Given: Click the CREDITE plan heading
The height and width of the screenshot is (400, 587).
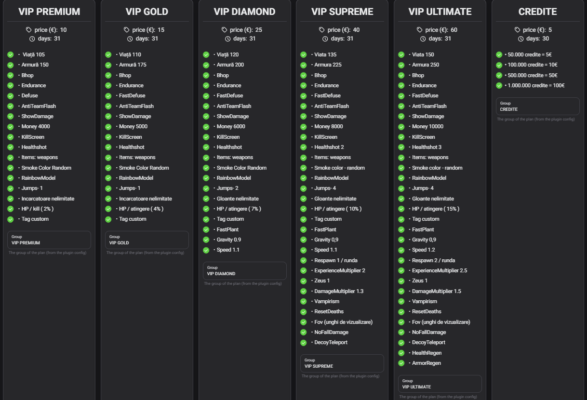Looking at the screenshot, I should tap(537, 12).
